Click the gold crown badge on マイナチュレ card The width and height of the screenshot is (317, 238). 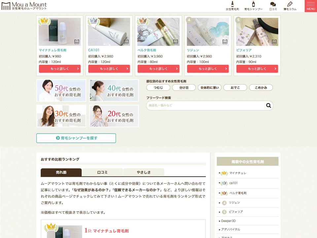click(44, 21)
